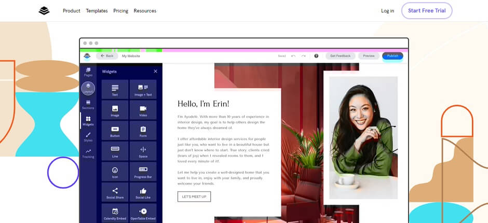488x223 pixels.
Task: Open the help question mark icon
Action: (x=316, y=56)
